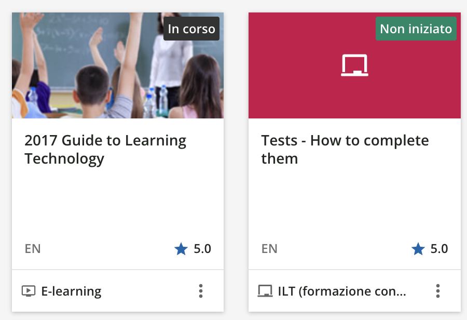Click the EN language tag on Tests card
This screenshot has width=467, height=320.
coord(269,249)
